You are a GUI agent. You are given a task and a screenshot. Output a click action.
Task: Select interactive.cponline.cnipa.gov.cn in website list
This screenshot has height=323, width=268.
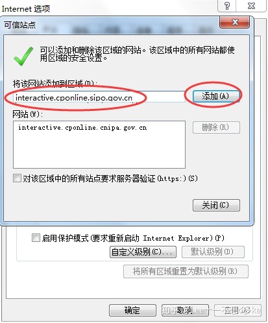(82, 128)
